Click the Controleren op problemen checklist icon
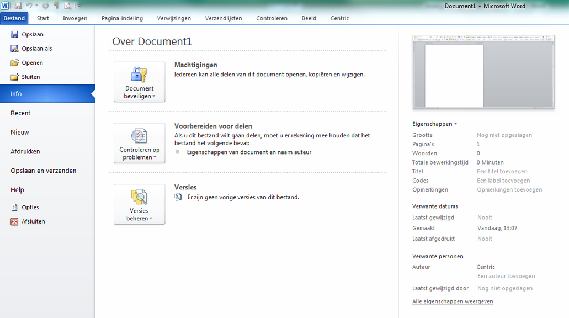Screen dimensions: 569x318 pos(139,136)
